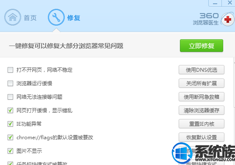The image size is (235, 165).
Task: Uncheck the IE功能异常 checkbox
Action: coord(10,124)
